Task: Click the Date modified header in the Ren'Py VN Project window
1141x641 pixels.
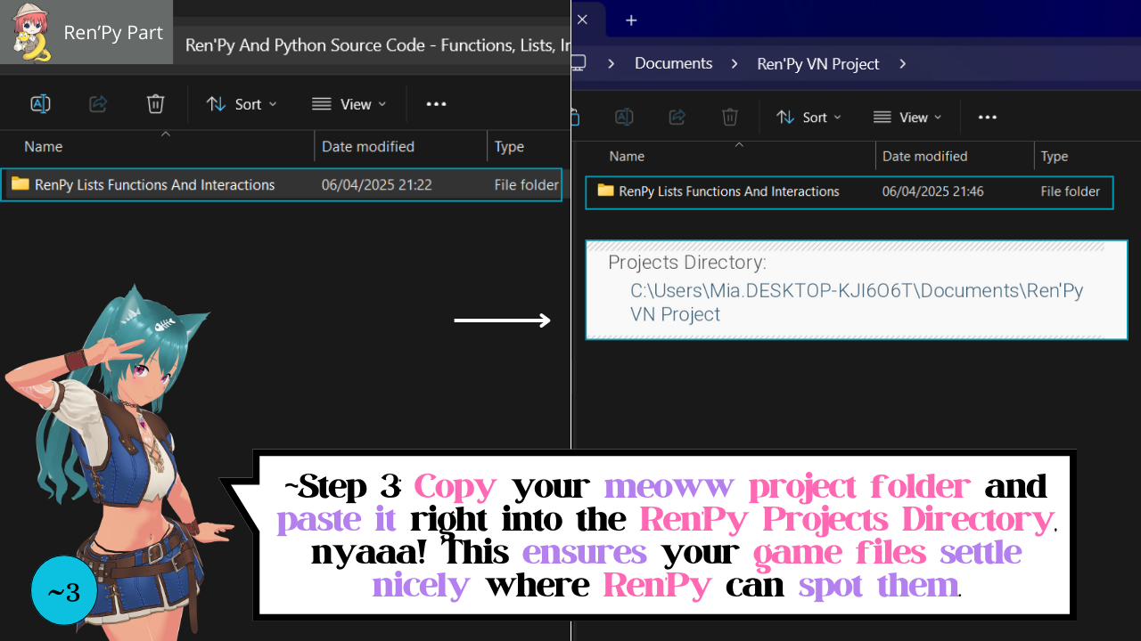Action: click(925, 157)
